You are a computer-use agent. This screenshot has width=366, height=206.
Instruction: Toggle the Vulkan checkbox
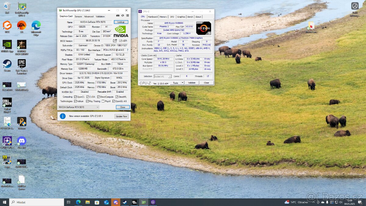75,101
